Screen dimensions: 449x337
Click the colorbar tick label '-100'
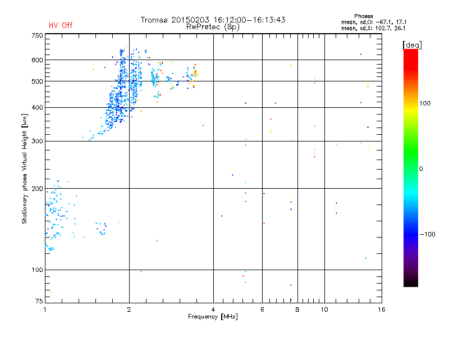pyautogui.click(x=427, y=234)
